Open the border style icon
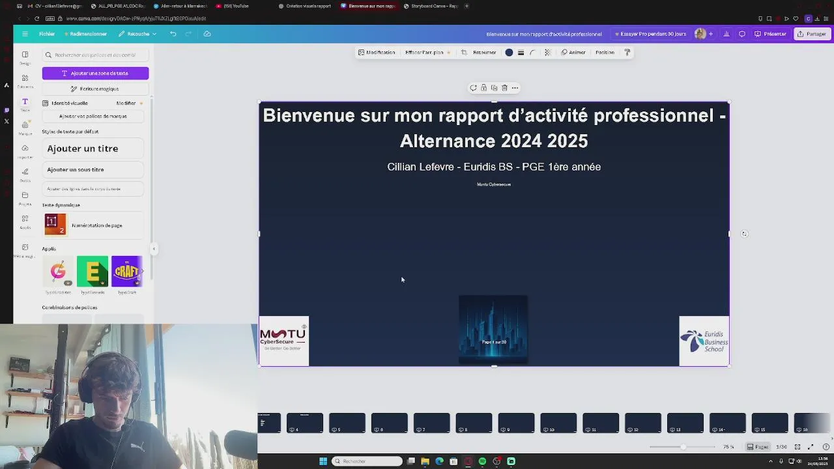 coord(521,52)
